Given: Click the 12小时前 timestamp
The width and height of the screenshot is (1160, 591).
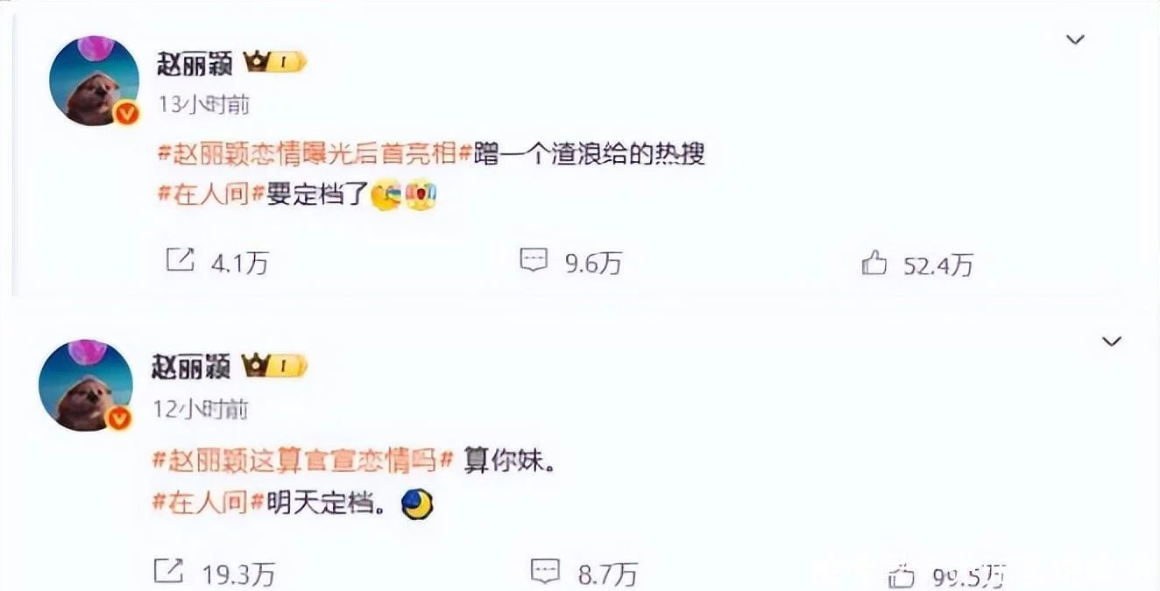Looking at the screenshot, I should coord(202,409).
